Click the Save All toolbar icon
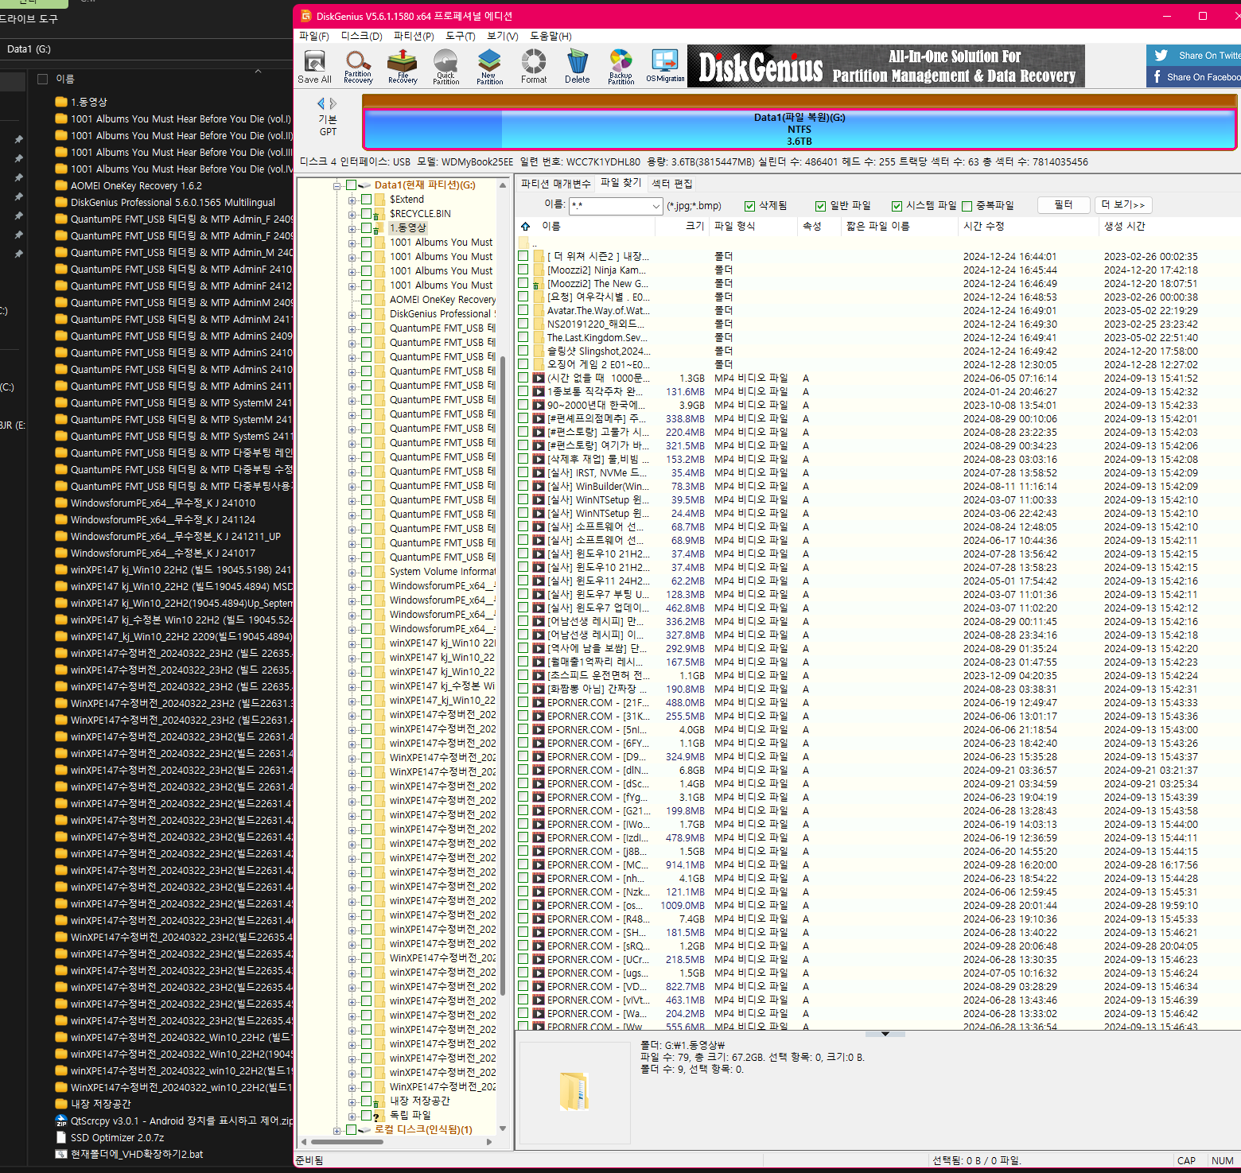This screenshot has width=1241, height=1173. (x=314, y=67)
